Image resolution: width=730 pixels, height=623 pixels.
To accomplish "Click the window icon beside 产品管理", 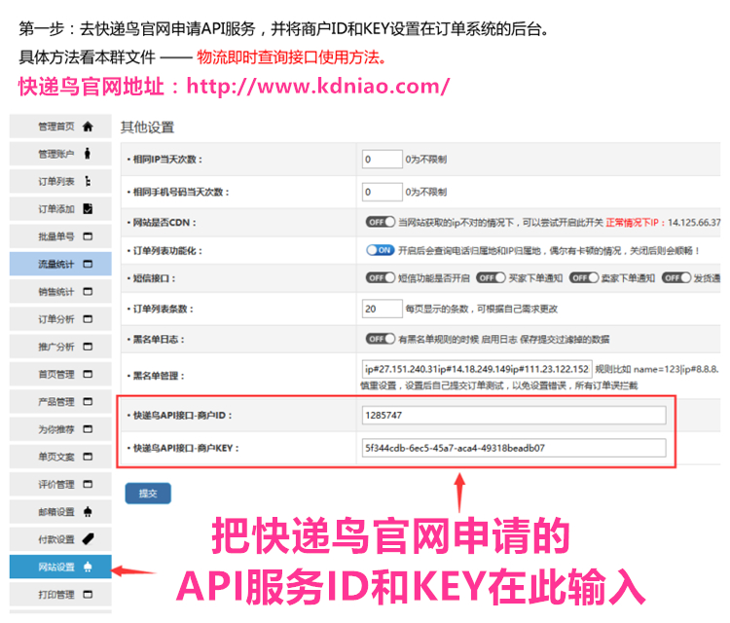I will point(88,401).
